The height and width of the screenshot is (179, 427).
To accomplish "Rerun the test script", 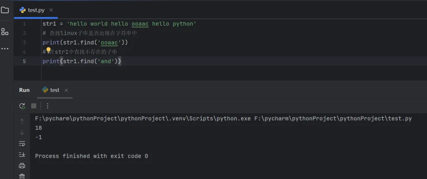I will (22, 106).
